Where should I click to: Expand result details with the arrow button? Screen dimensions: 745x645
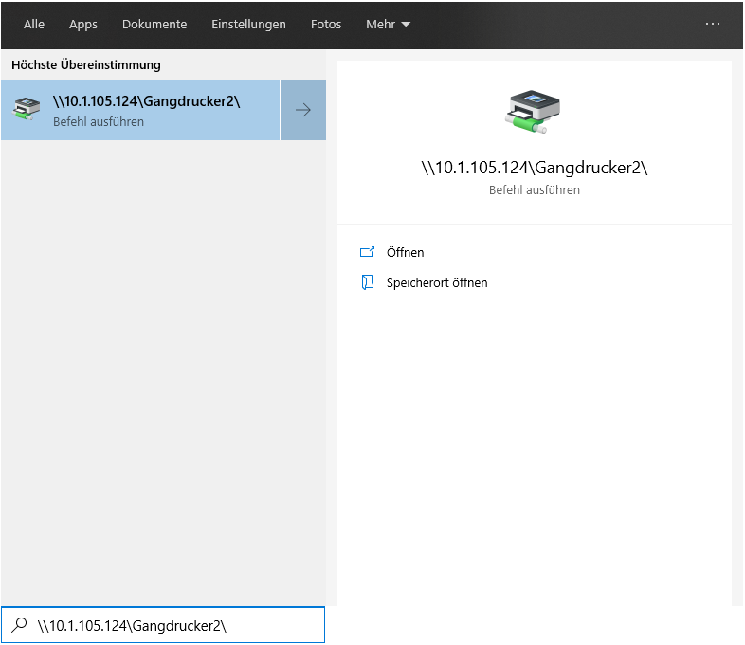click(x=303, y=110)
